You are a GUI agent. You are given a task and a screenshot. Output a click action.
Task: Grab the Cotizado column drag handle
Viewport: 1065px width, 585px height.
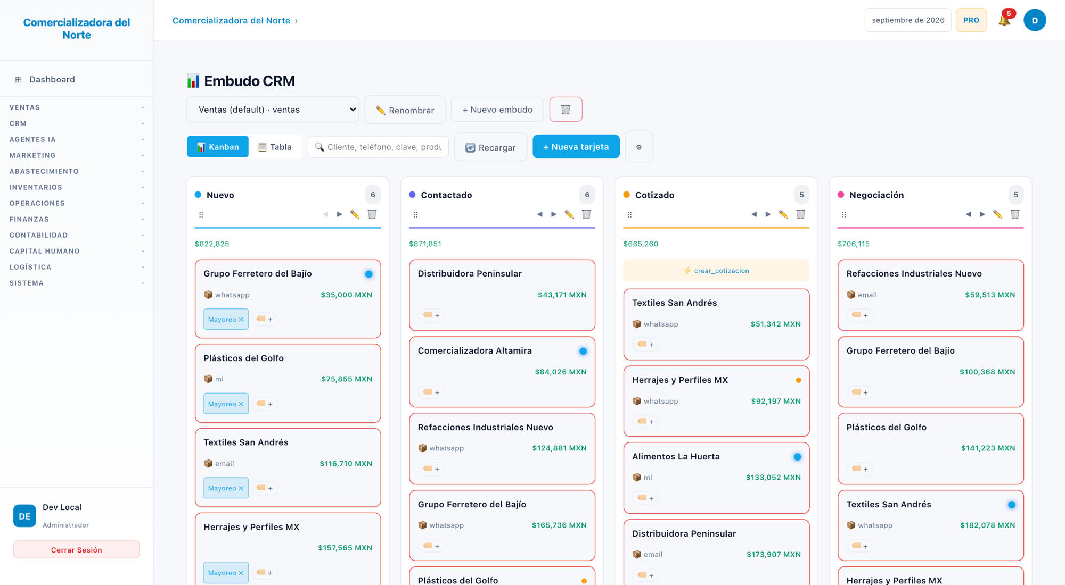pyautogui.click(x=629, y=214)
